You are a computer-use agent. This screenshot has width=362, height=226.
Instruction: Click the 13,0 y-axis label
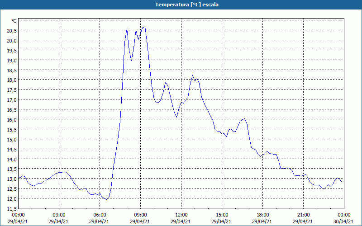(x=12, y=179)
